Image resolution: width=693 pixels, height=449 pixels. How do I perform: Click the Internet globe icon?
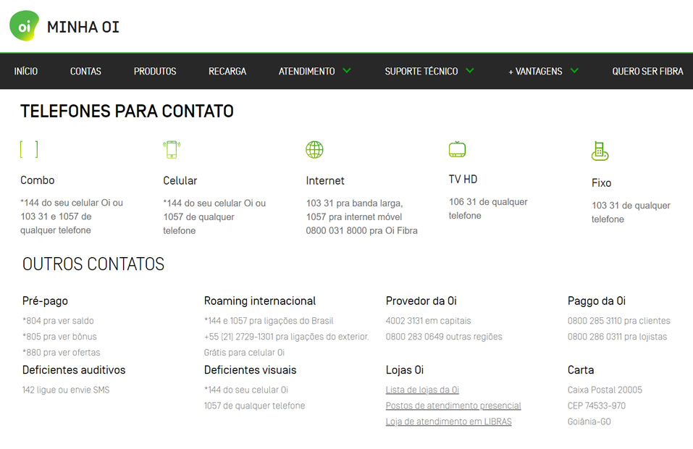(x=314, y=150)
